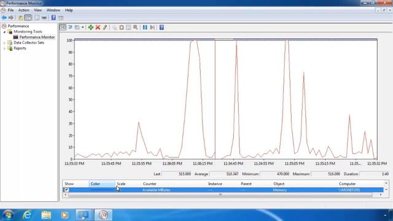The width and height of the screenshot is (393, 221).
Task: Collapse the Monitoring Tools node
Action: [x=4, y=32]
